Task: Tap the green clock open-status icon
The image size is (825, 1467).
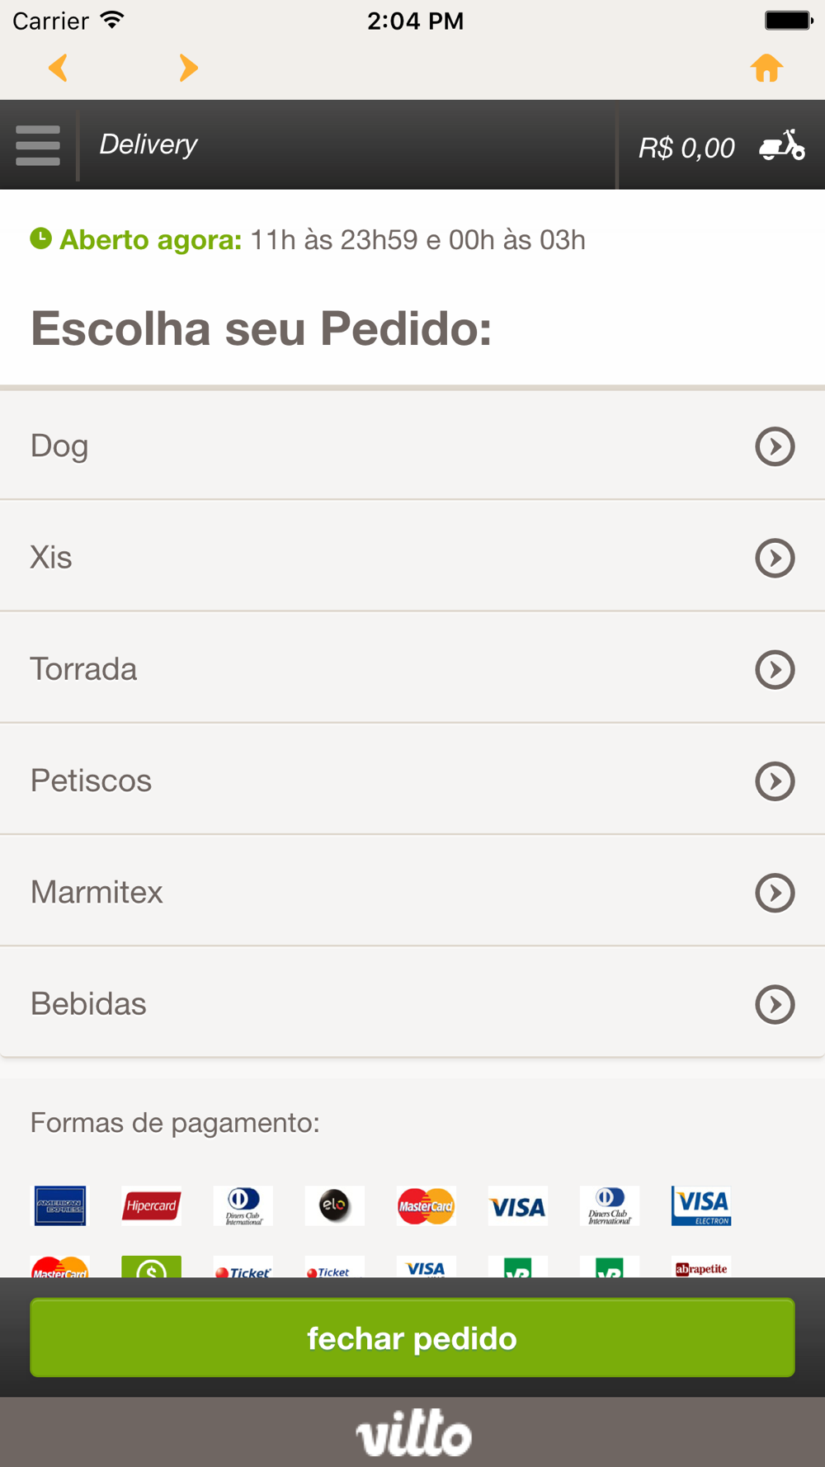Action: [40, 238]
